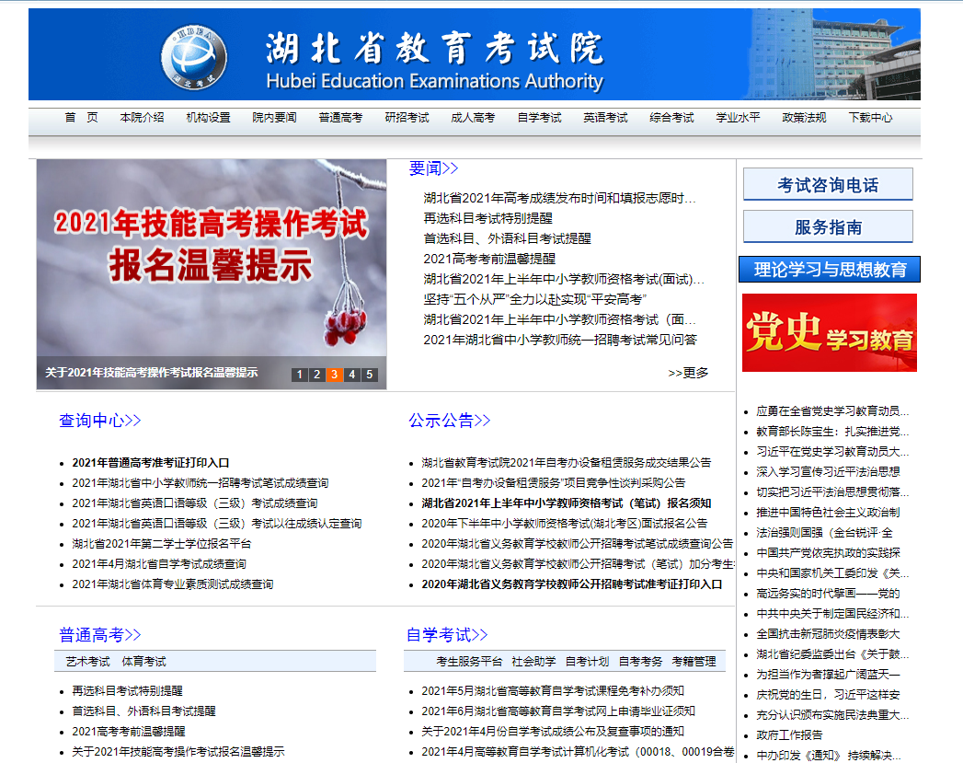Click the 技能高考 carousel banner image
This screenshot has width=963, height=763.
tap(211, 258)
